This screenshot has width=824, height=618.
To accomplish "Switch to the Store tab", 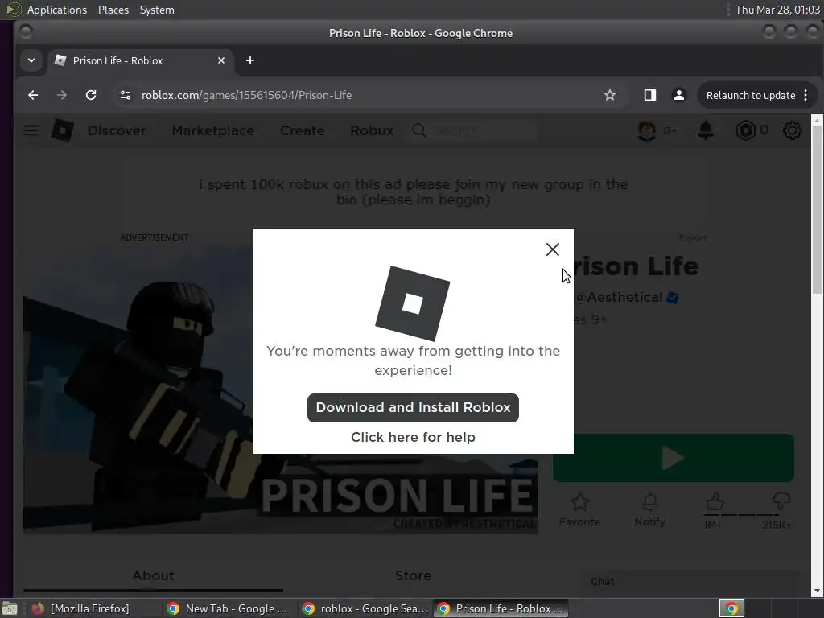I will [x=413, y=575].
